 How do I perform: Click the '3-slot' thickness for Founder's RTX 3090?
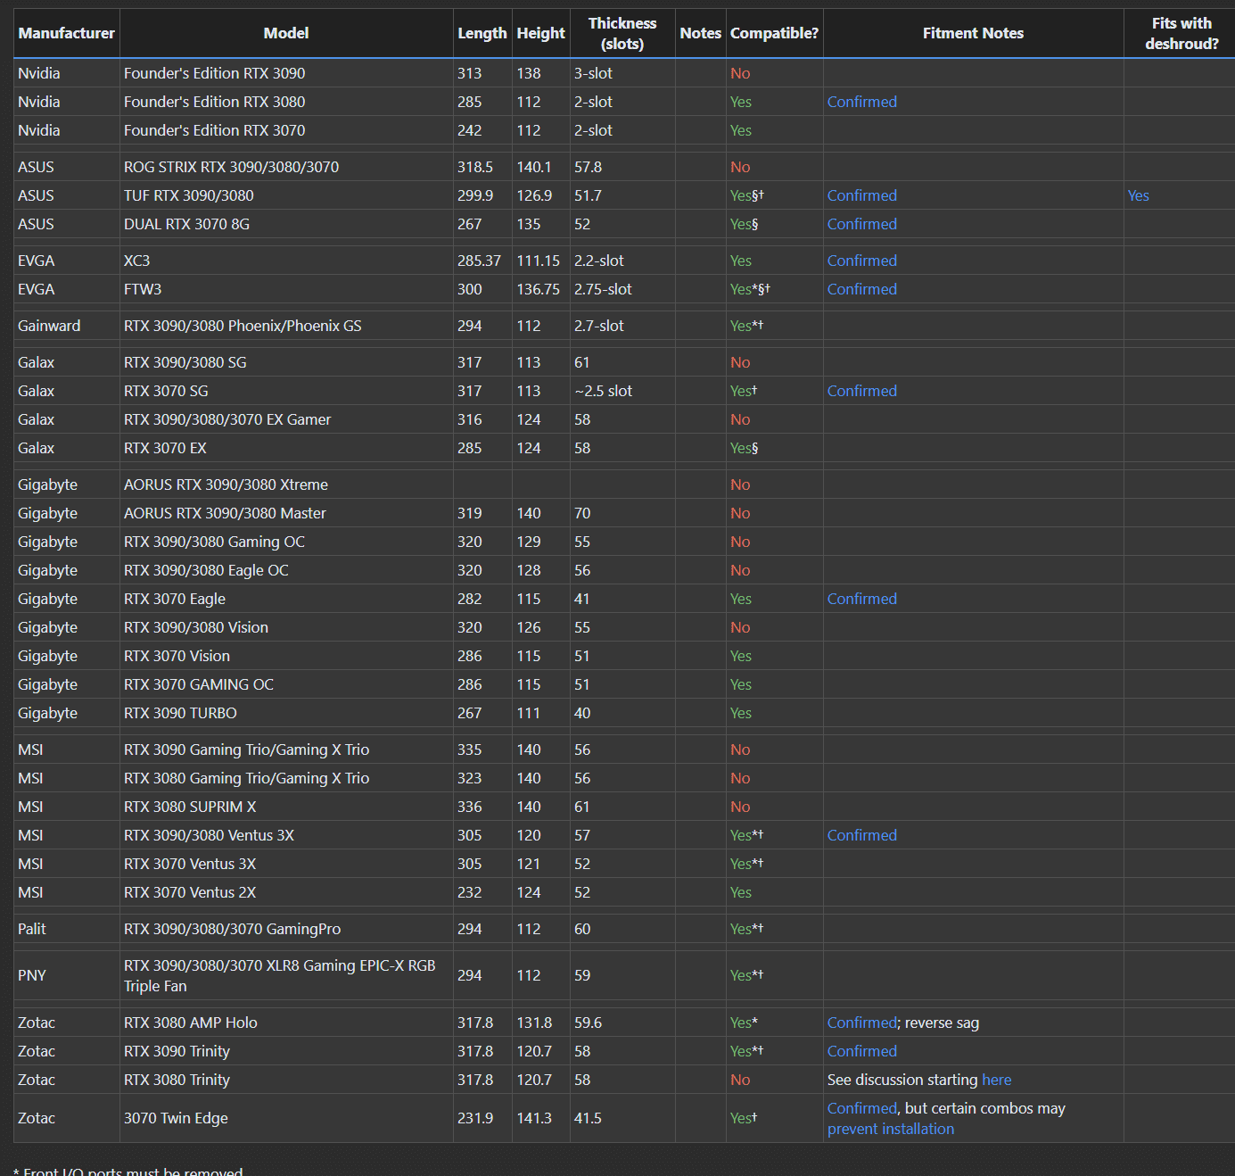[x=593, y=73]
